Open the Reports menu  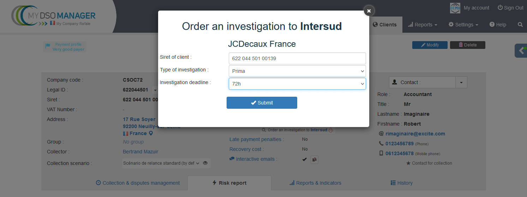point(423,25)
